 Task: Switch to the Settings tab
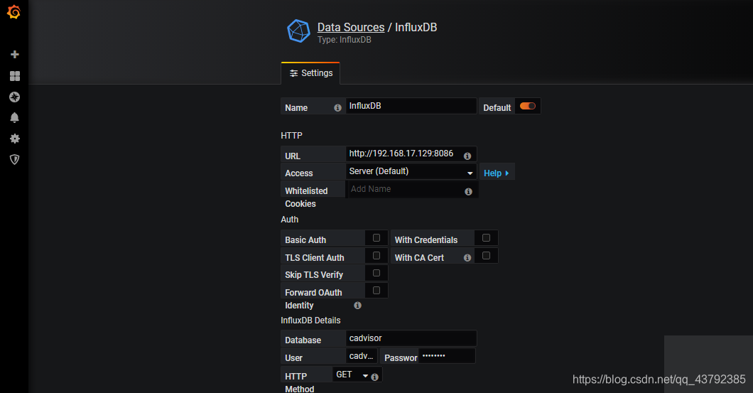pos(310,73)
